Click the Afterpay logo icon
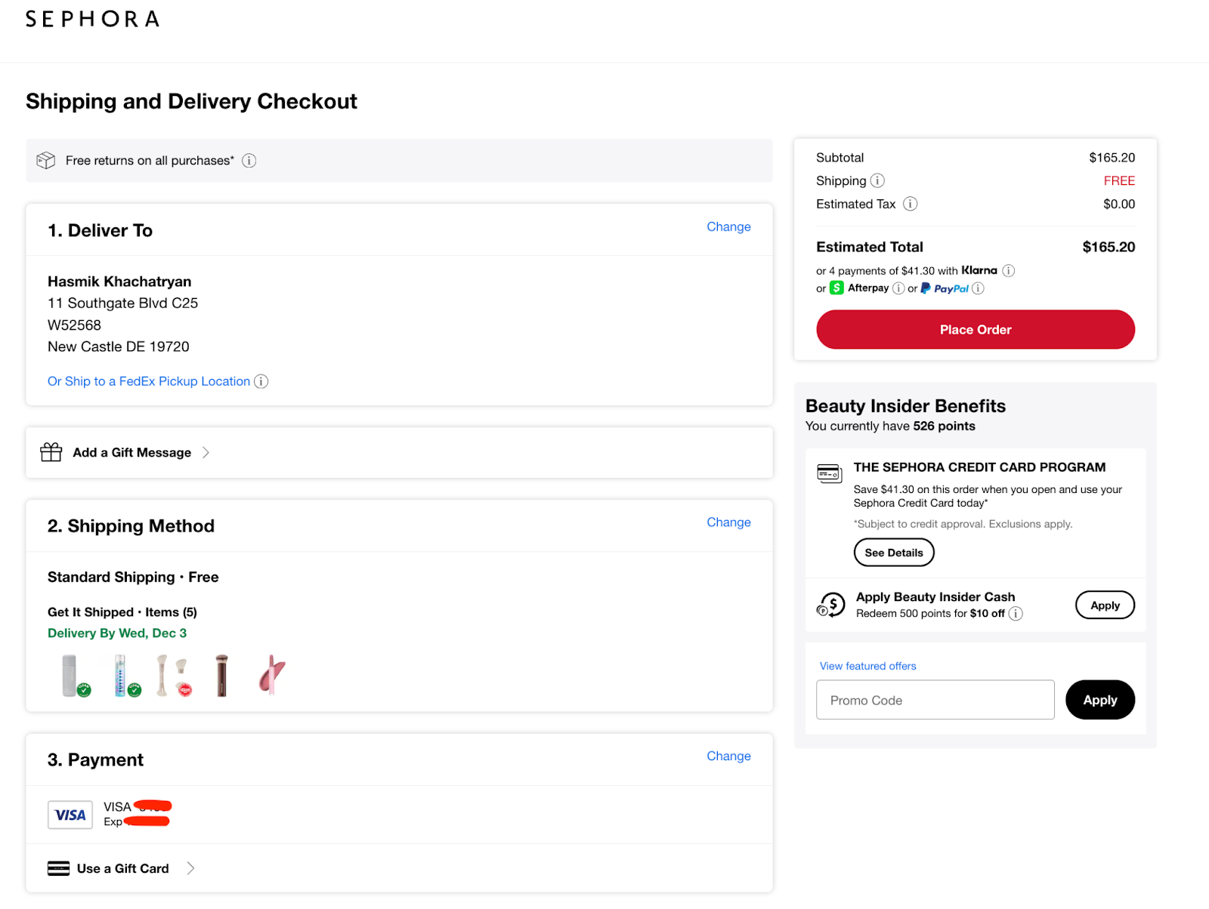1209x909 pixels. pyautogui.click(x=836, y=288)
